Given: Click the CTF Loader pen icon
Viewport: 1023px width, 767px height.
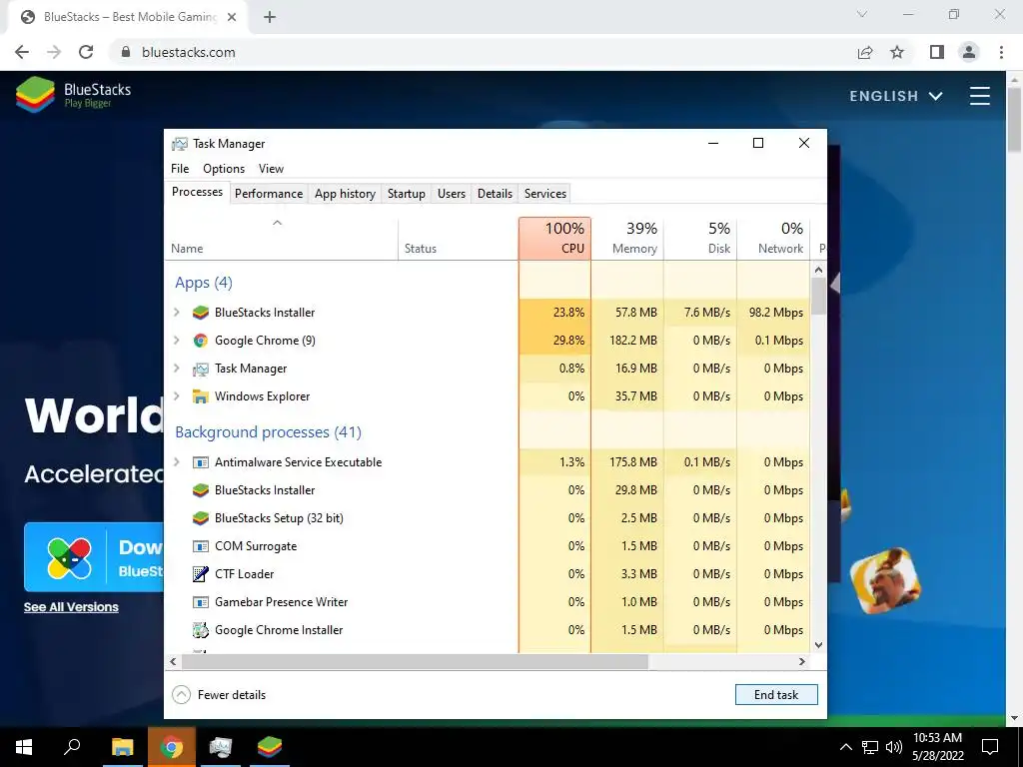Looking at the screenshot, I should [200, 574].
